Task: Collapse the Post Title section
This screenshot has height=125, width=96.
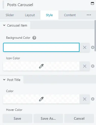Action: tap(12, 80)
